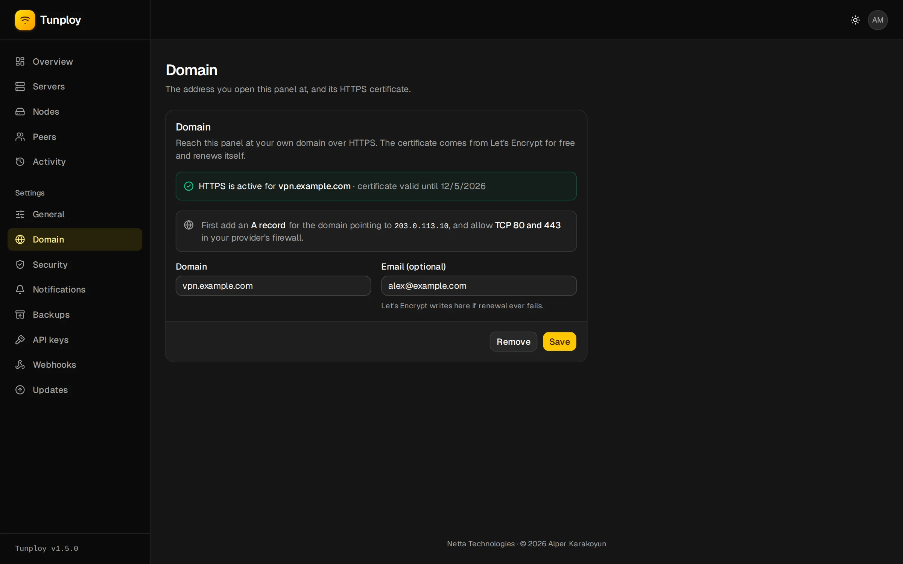Click certificate valid until 12/5/2026 text

pyautogui.click(x=421, y=186)
